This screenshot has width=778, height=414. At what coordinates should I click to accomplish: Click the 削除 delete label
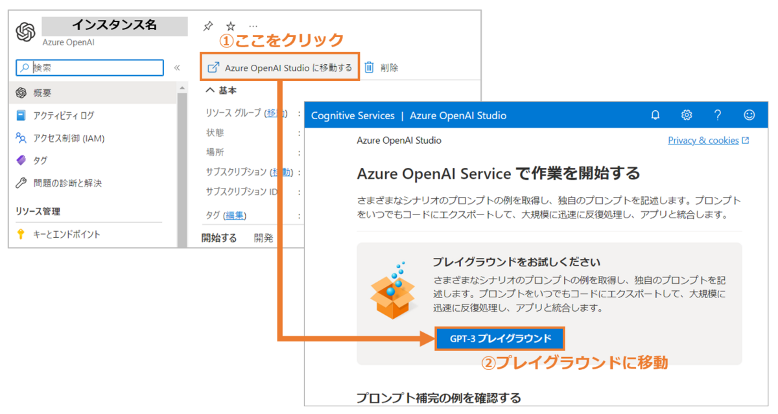[x=390, y=67]
